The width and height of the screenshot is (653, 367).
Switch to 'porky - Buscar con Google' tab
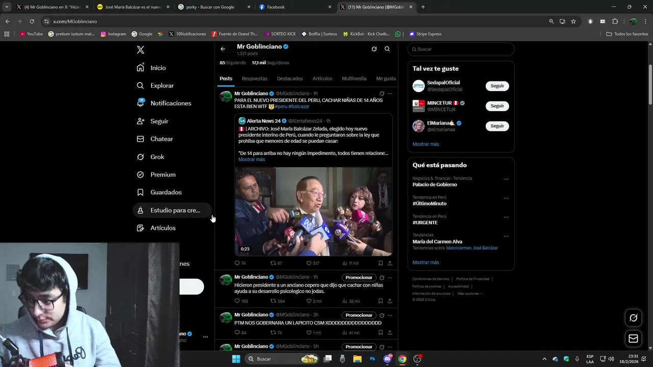pos(214,7)
